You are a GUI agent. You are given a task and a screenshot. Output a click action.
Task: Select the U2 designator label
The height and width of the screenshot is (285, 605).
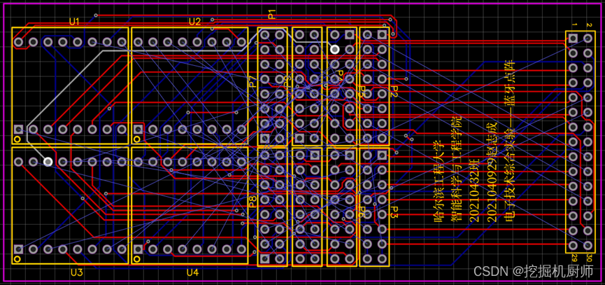pos(195,22)
